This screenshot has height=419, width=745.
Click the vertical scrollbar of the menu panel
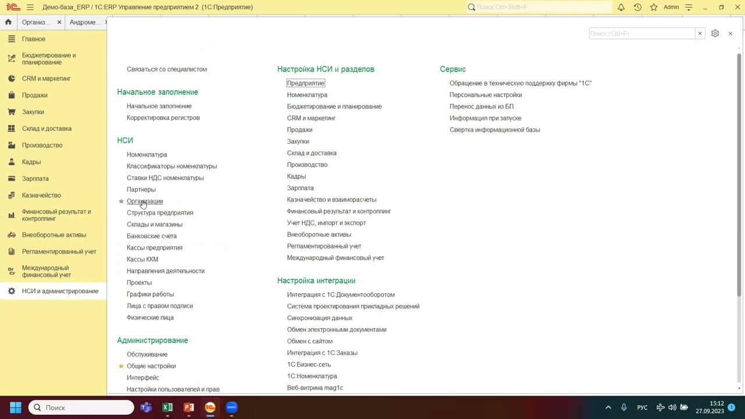pyautogui.click(x=739, y=175)
